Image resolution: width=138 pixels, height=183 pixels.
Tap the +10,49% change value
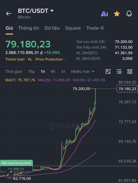click(52, 53)
